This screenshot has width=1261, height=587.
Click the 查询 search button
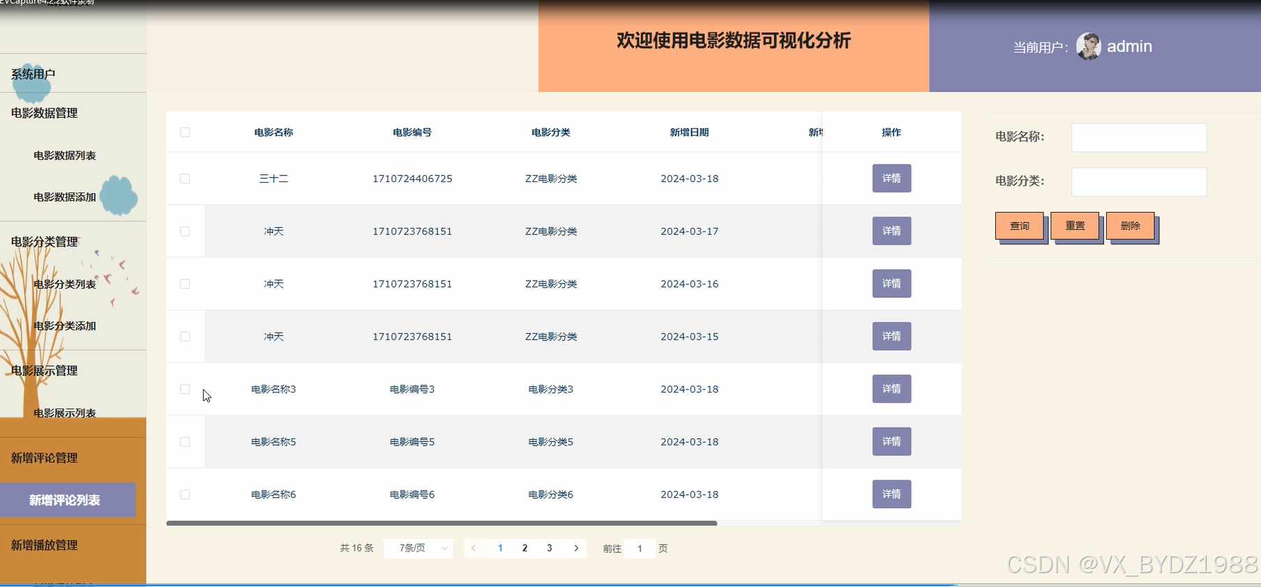[1020, 226]
